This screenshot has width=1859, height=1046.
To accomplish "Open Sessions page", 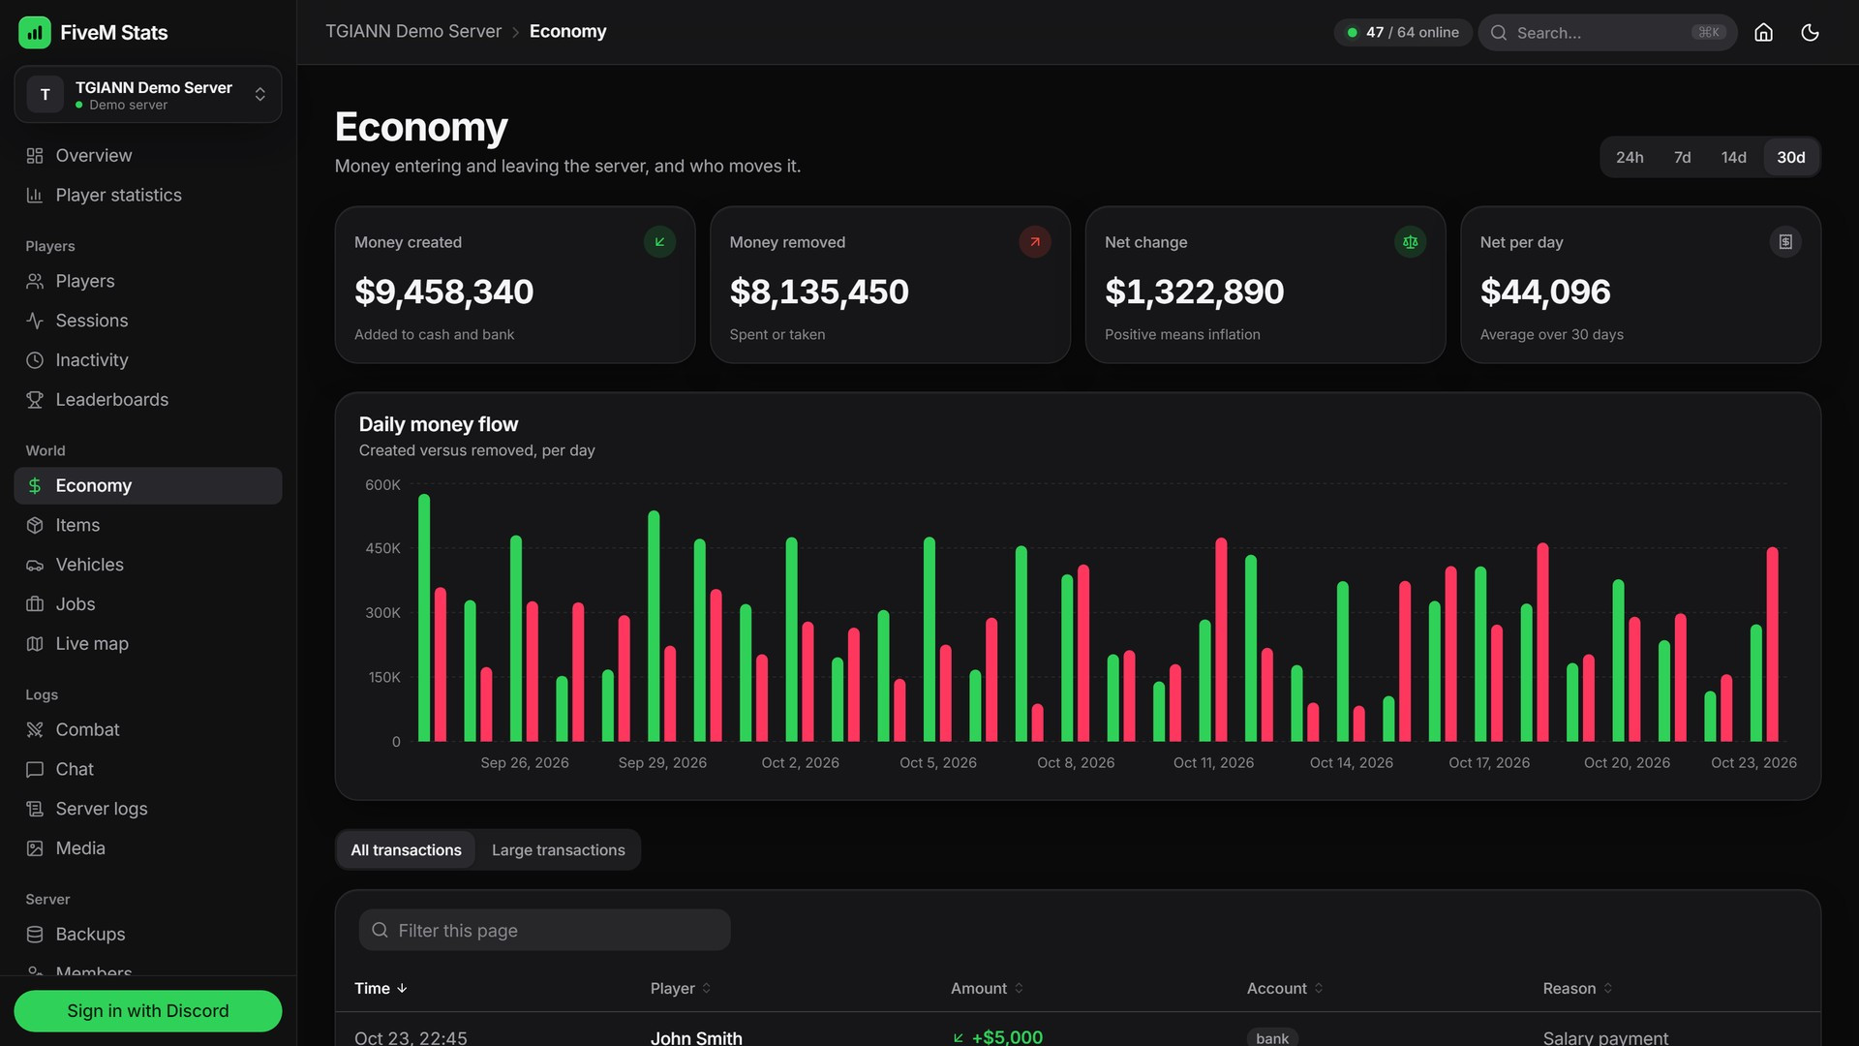I will [x=148, y=321].
